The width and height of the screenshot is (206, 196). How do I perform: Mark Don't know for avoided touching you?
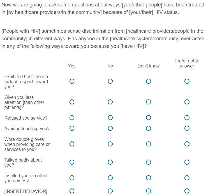149,128
